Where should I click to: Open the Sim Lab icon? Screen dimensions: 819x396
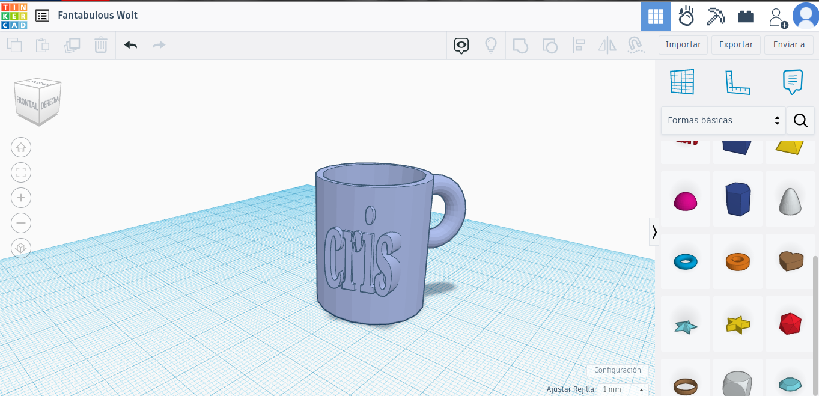pyautogui.click(x=686, y=16)
